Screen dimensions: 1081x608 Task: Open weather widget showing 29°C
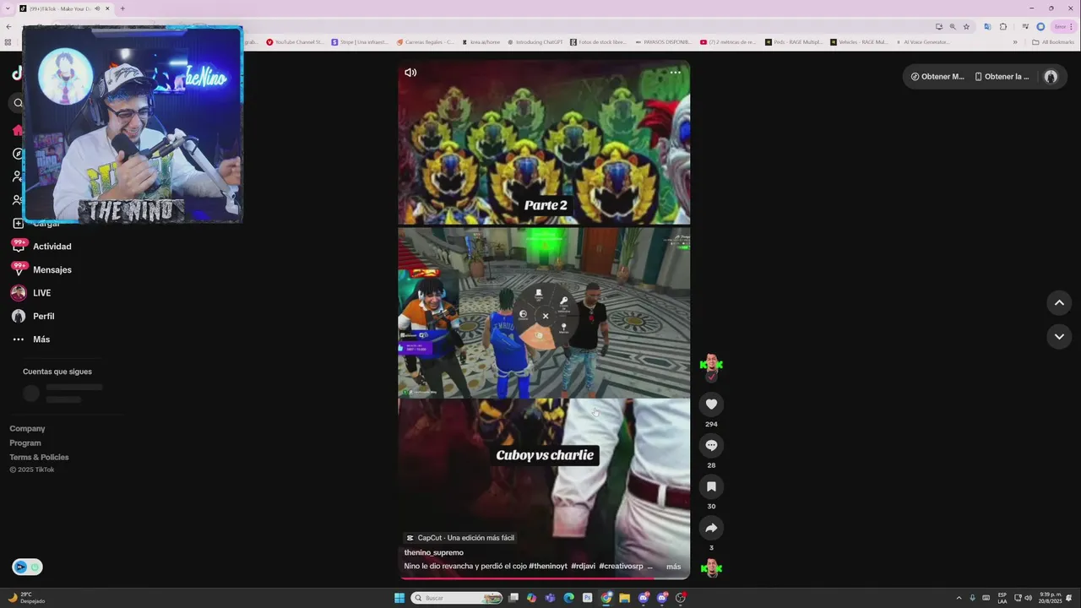25,598
